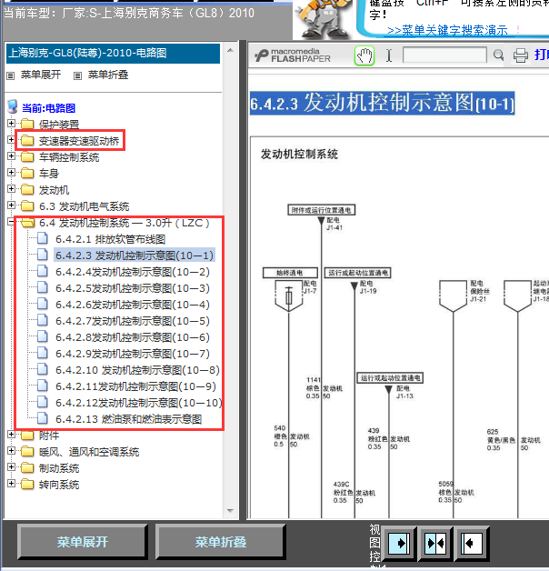Expand 6.3 发动机电气系统 node
Viewport: 549px width, 571px height.
click(11, 205)
